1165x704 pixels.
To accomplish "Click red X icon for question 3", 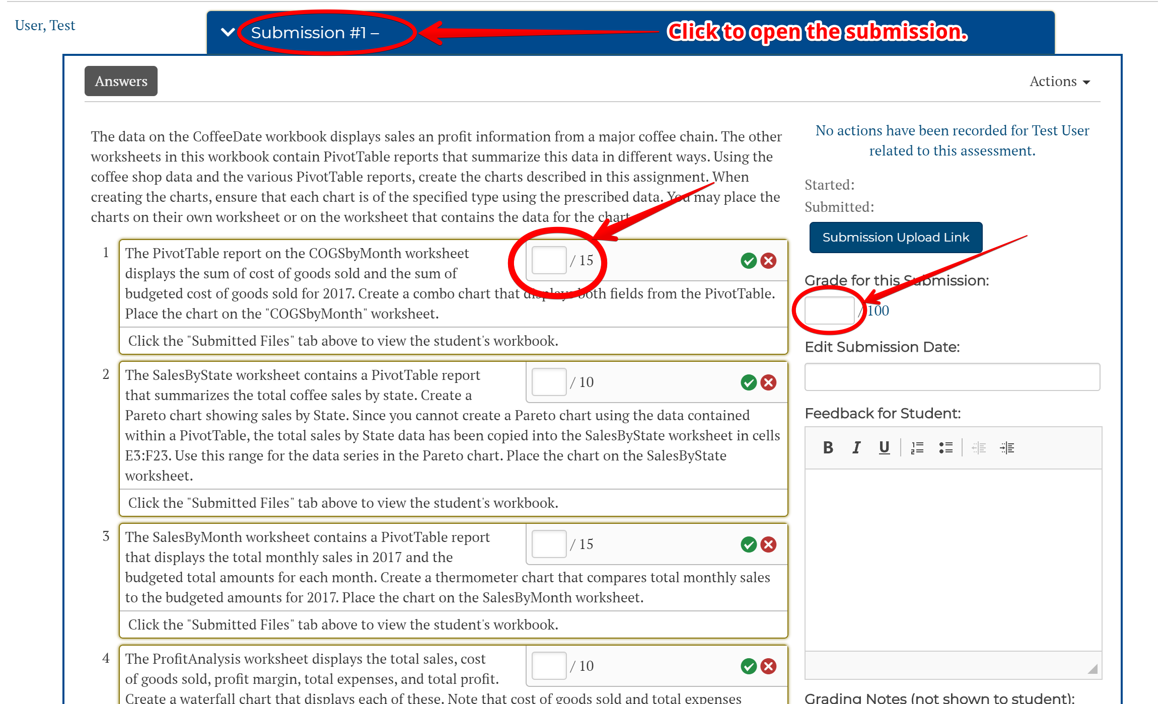I will [768, 544].
